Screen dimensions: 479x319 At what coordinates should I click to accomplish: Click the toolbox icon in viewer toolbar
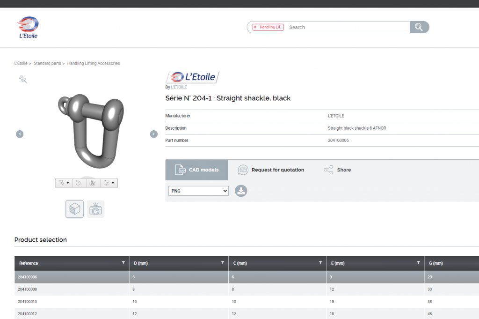pos(93,183)
